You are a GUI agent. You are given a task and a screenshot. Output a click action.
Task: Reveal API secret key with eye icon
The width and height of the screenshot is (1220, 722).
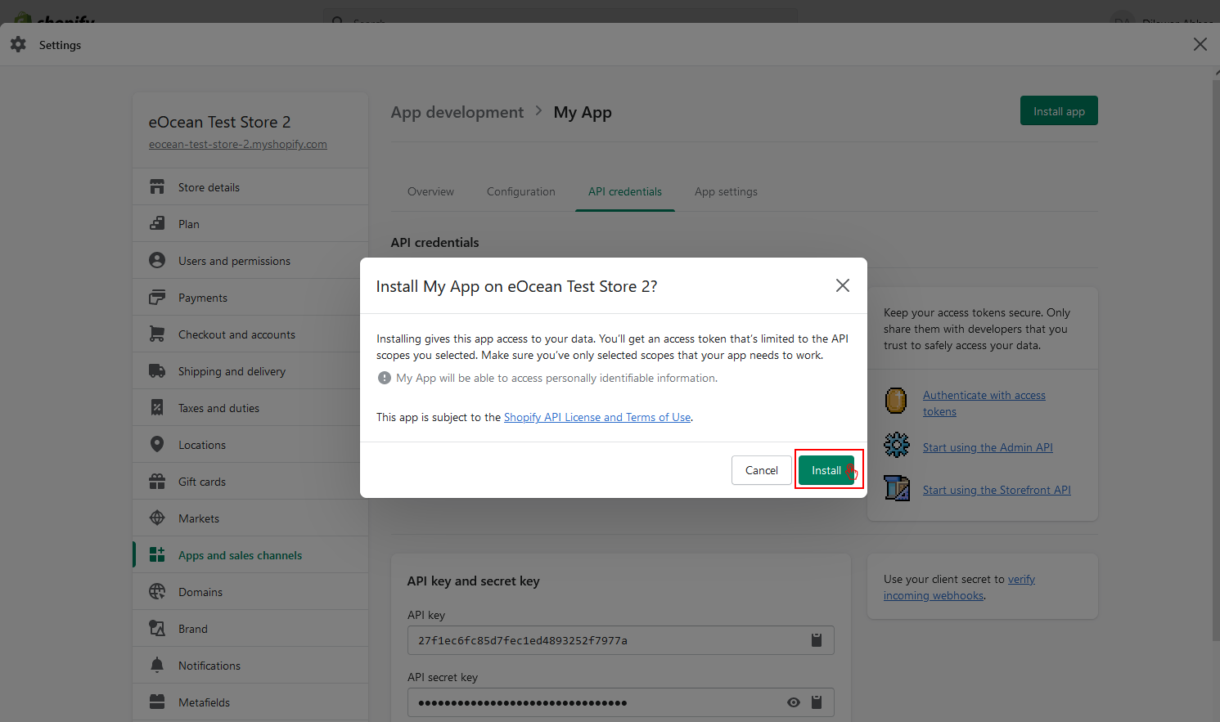click(x=793, y=702)
